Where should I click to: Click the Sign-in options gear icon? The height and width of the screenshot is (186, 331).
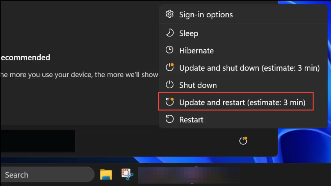pyautogui.click(x=169, y=14)
